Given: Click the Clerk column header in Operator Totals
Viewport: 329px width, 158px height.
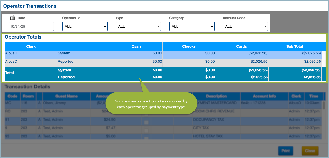Looking at the screenshot, I should pos(31,46).
